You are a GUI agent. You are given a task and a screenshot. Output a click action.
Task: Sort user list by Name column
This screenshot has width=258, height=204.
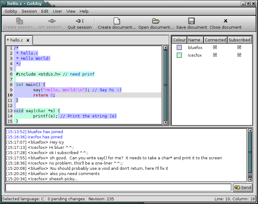coord(195,40)
